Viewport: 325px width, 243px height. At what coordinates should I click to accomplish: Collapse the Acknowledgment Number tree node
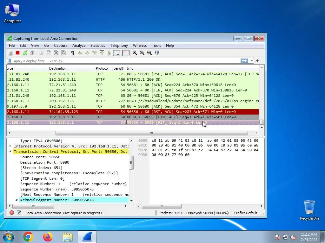[17, 200]
